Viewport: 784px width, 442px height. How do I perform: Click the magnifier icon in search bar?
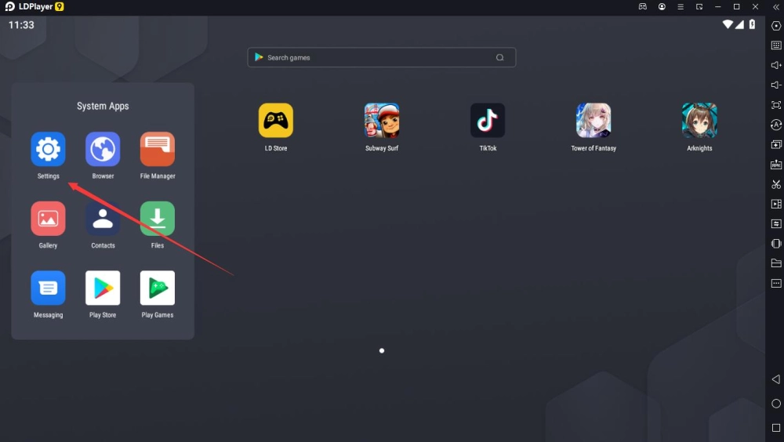click(x=499, y=57)
